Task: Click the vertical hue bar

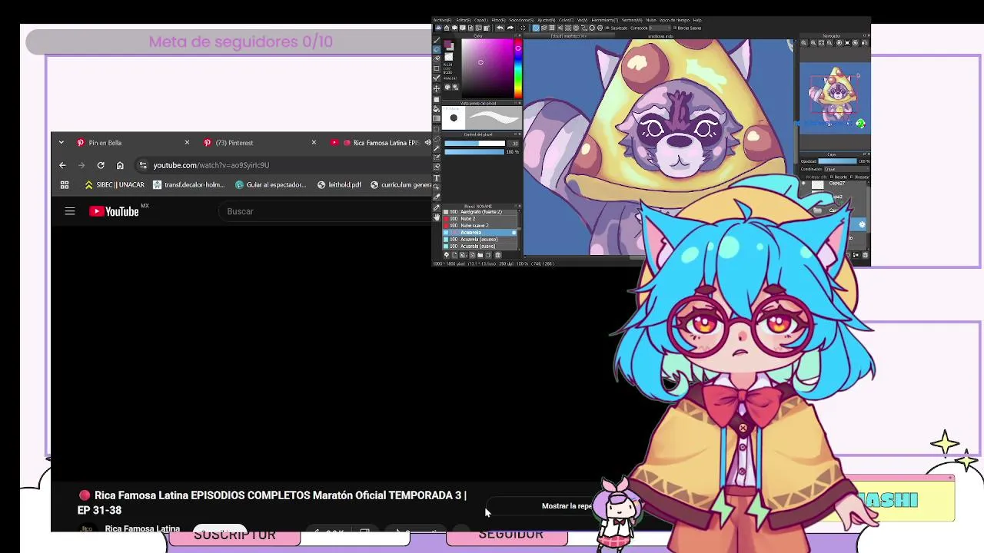Action: coord(517,68)
